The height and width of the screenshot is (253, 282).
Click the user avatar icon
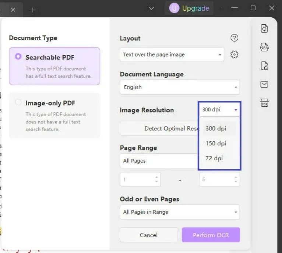tap(174, 8)
